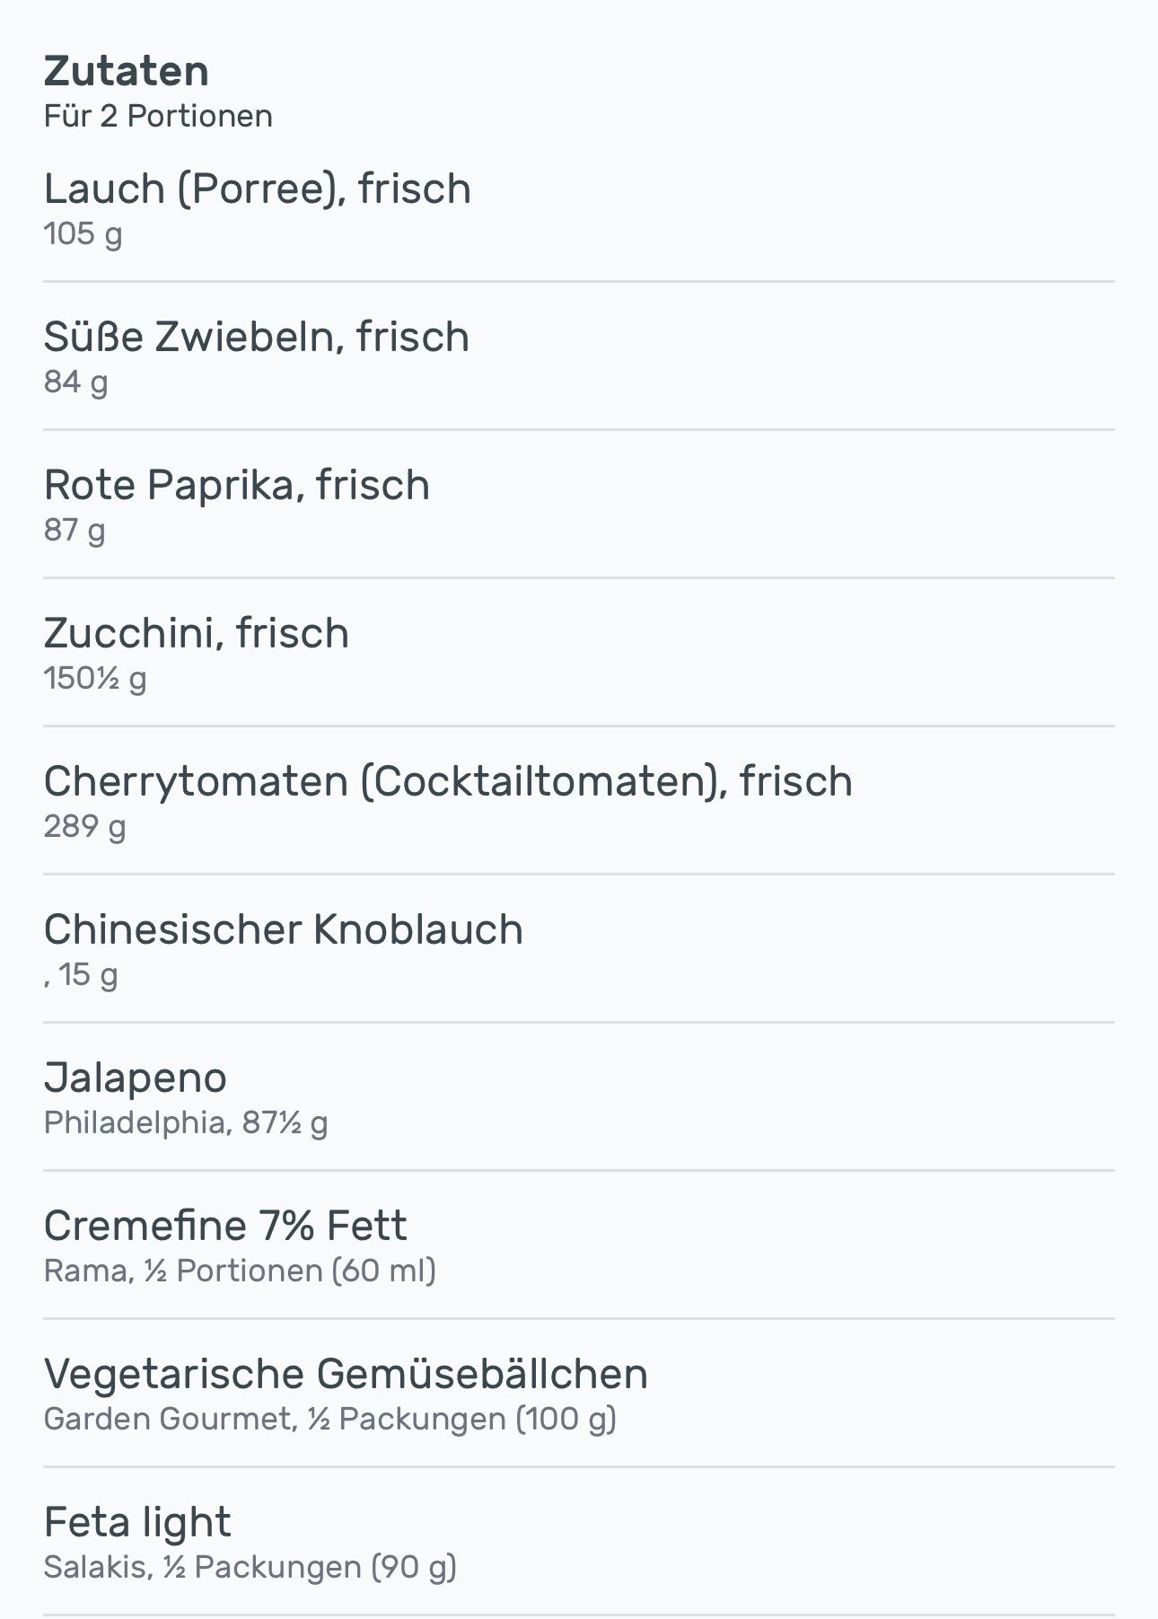Click the 84 g onion amount

75,383
